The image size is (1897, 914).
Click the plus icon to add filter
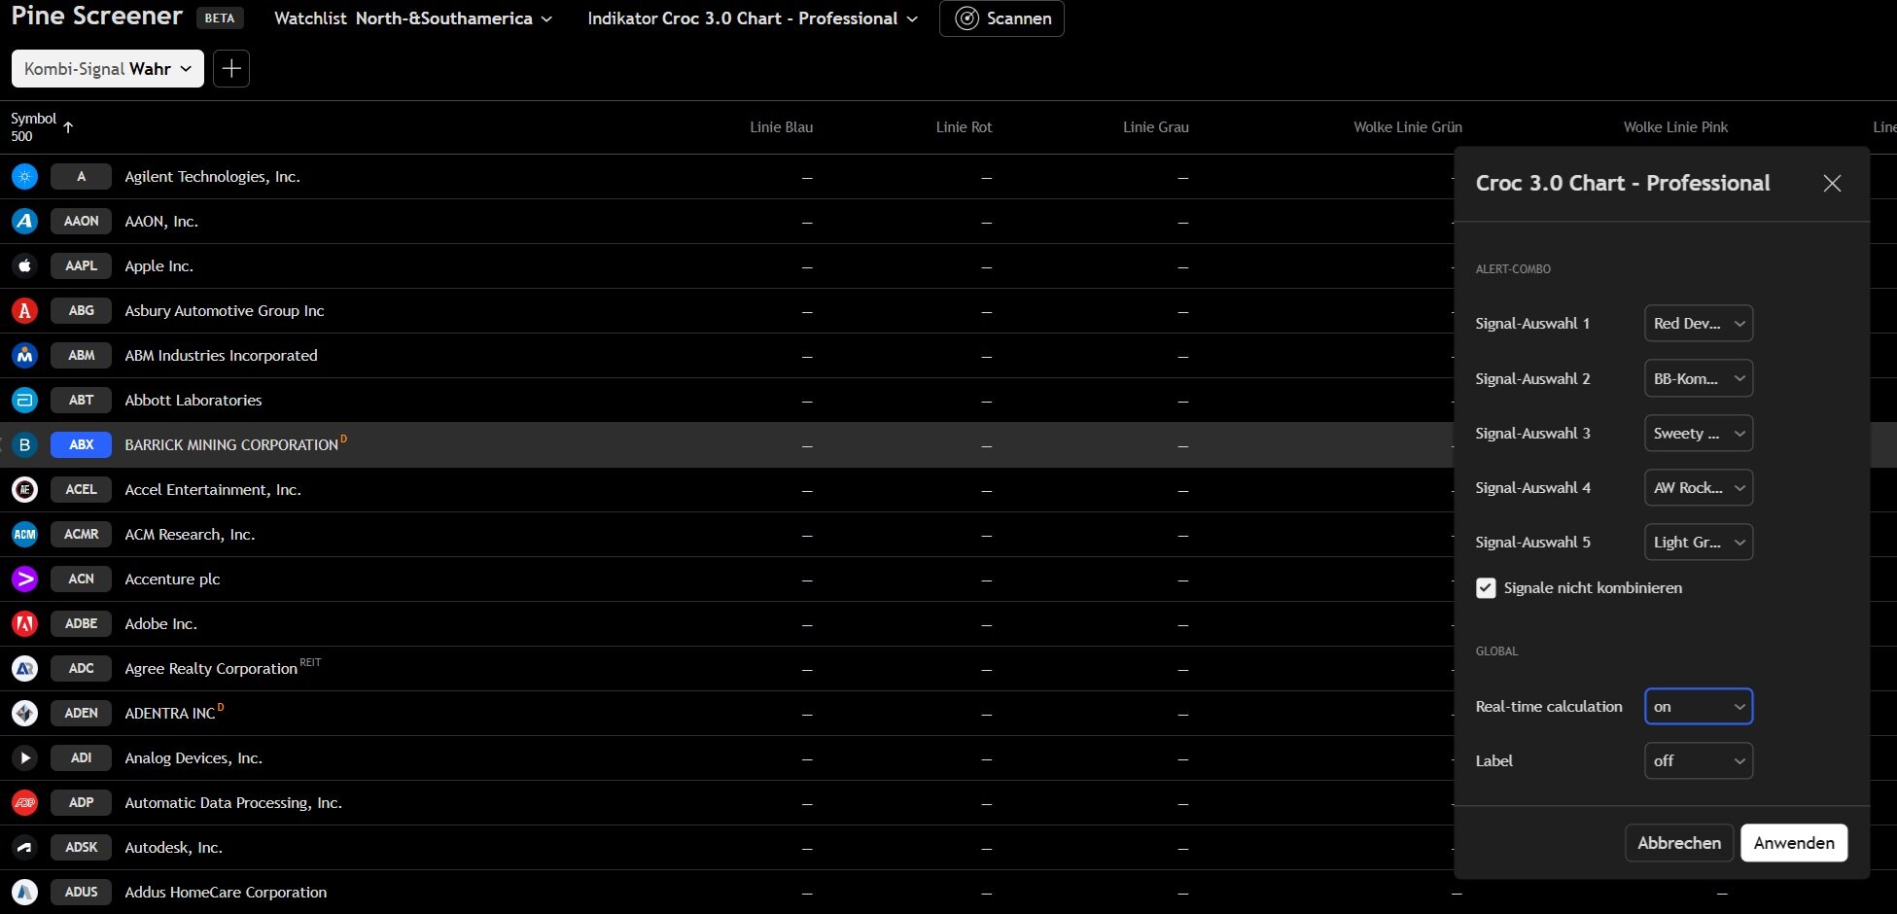coord(231,69)
